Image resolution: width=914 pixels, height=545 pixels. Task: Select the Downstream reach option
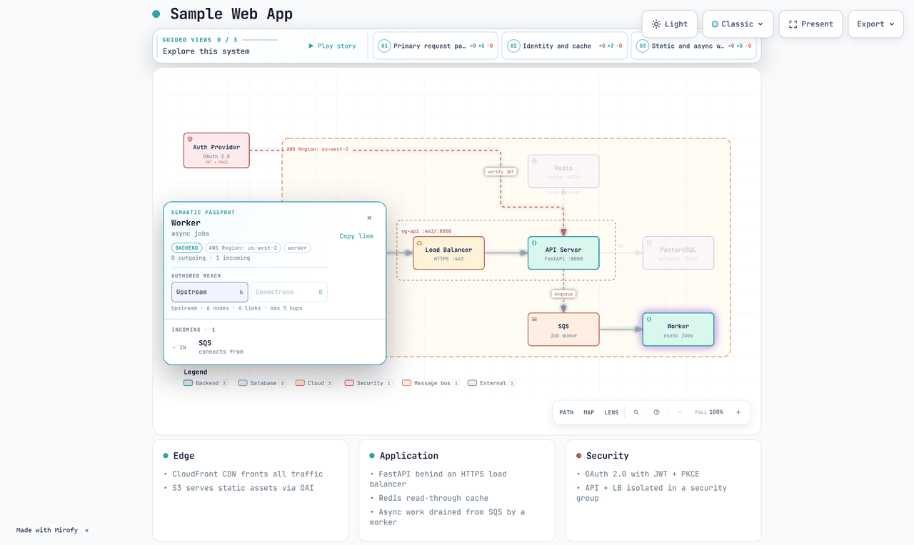click(289, 292)
